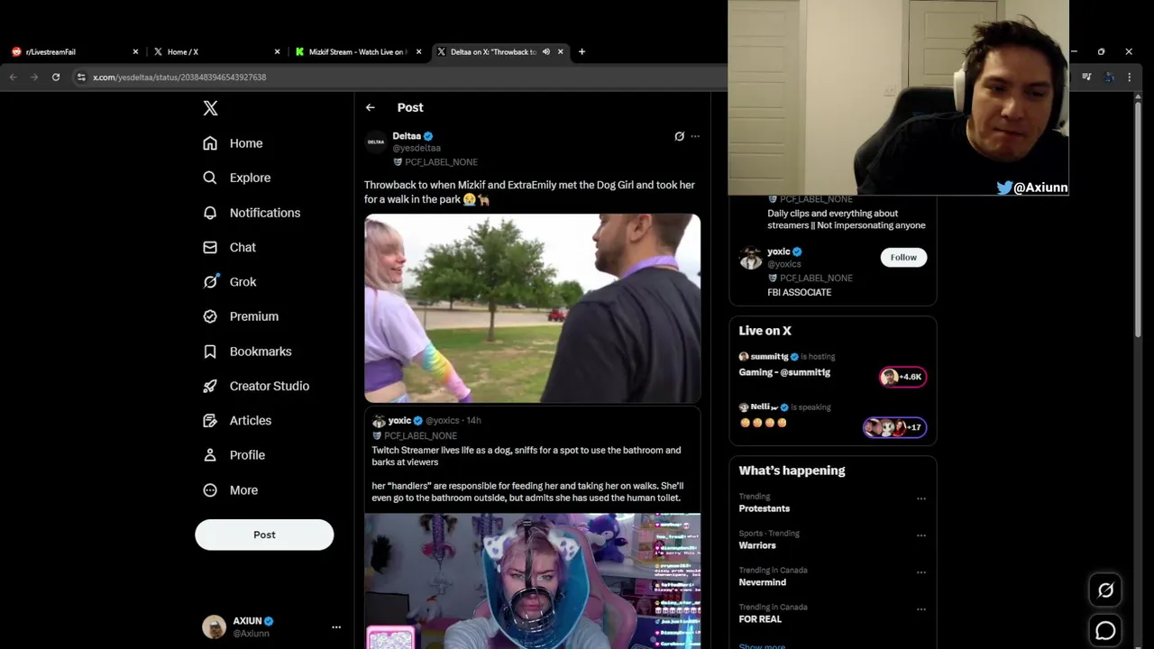Screen dimensions: 1154x649
Task: Open browser three-dot menu
Action: (x=1129, y=78)
